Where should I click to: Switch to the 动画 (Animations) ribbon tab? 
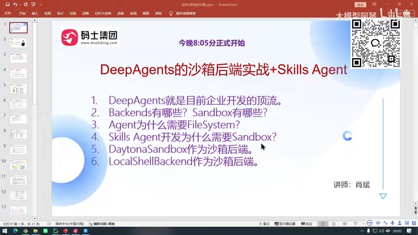(x=86, y=13)
